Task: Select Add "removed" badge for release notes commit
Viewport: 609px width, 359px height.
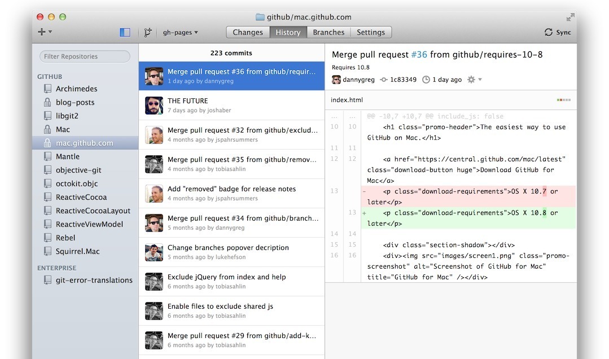Action: (x=231, y=193)
